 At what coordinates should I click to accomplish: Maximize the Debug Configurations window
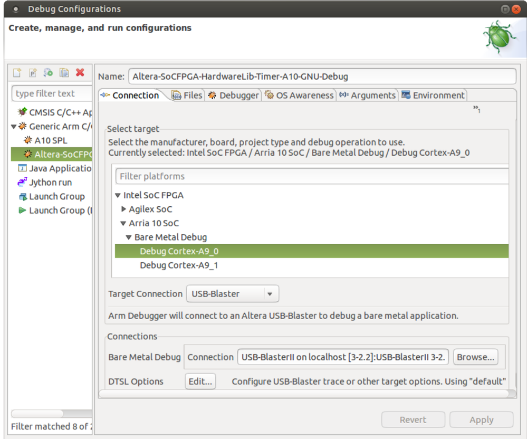tap(505, 9)
